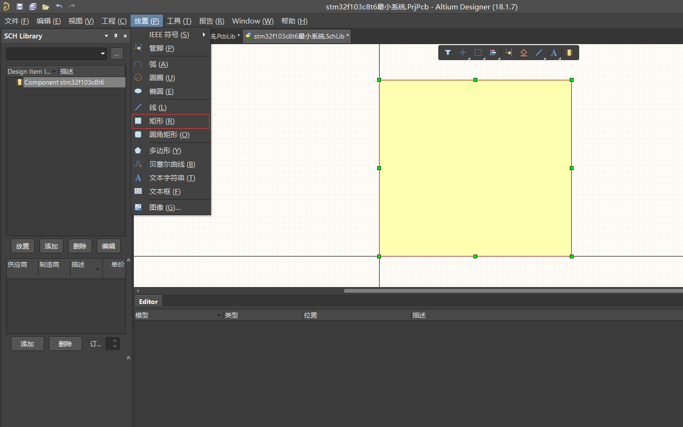
Task: Click the upper 添加 button
Action: (51, 246)
